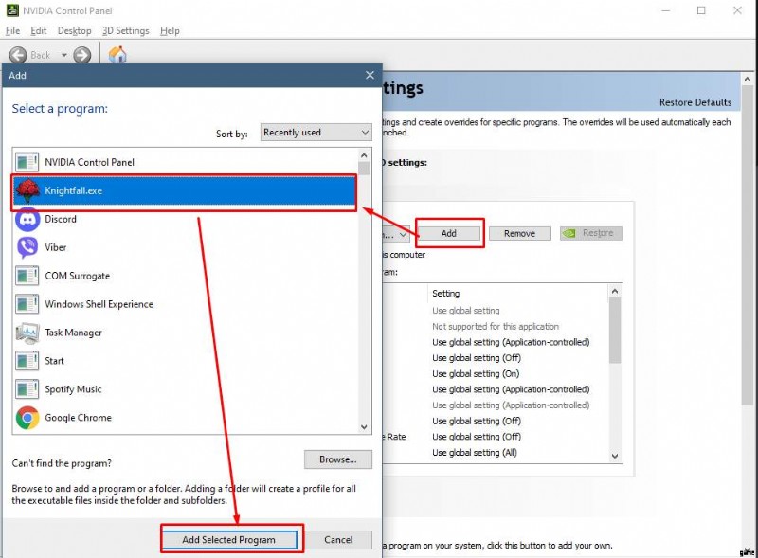Image resolution: width=758 pixels, height=558 pixels.
Task: Click the Add Selected Program button
Action: (228, 540)
